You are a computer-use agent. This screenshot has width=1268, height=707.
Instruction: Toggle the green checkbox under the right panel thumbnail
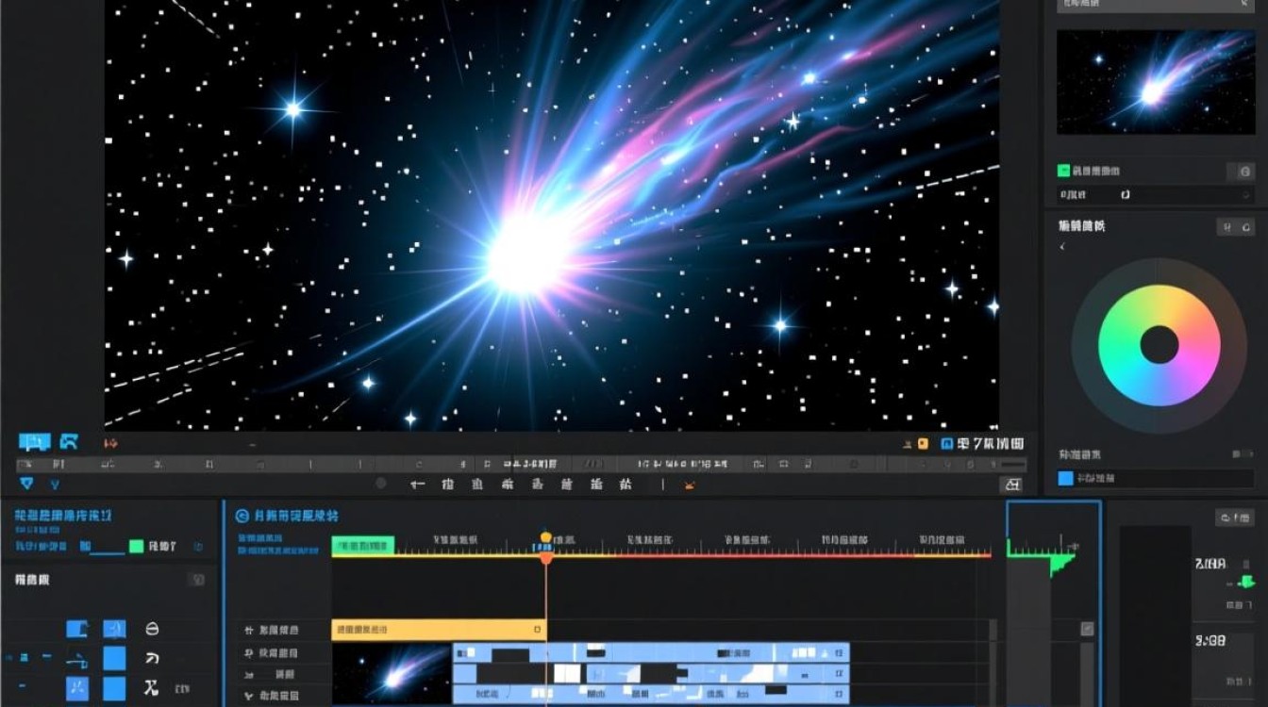(1063, 171)
